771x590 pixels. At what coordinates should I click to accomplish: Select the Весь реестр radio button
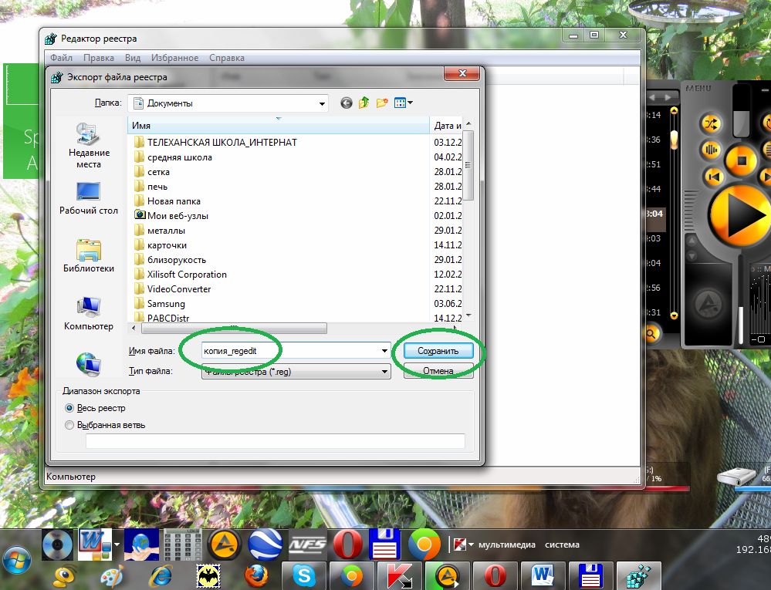(x=70, y=408)
